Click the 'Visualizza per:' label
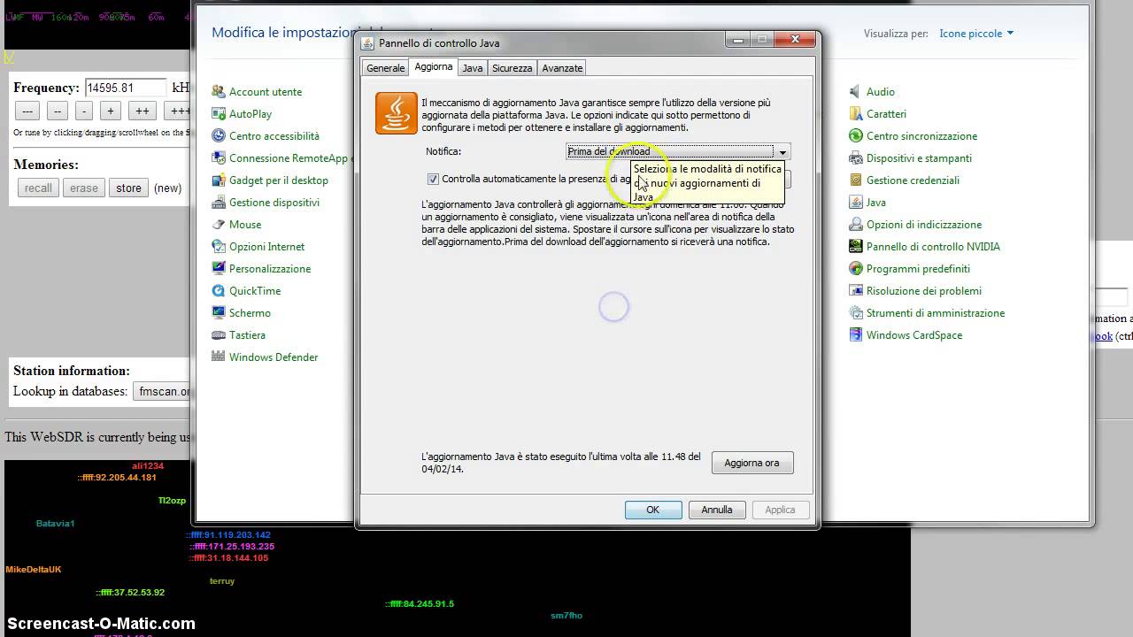Viewport: 1133px width, 637px height. [x=896, y=34]
